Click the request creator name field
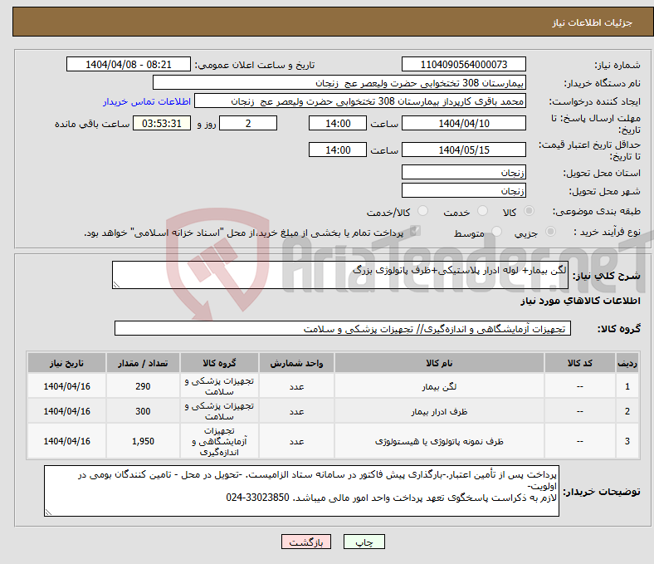Image resolution: width=654 pixels, height=564 pixels. (x=360, y=101)
